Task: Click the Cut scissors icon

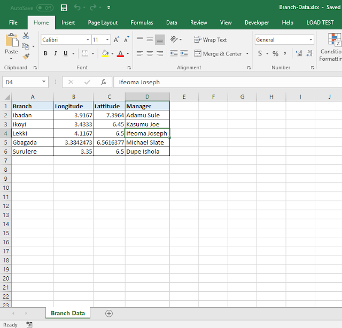Action: click(x=26, y=36)
